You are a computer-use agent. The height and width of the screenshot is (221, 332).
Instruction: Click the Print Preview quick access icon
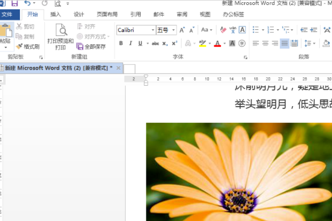coord(58,3)
